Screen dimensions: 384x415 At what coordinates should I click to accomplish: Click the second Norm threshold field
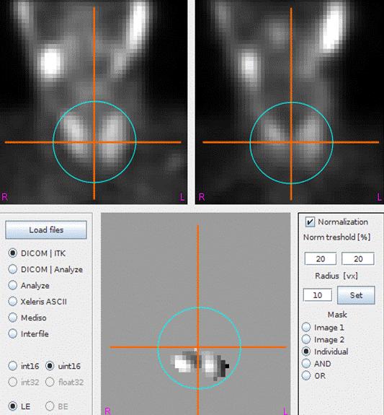pos(358,258)
